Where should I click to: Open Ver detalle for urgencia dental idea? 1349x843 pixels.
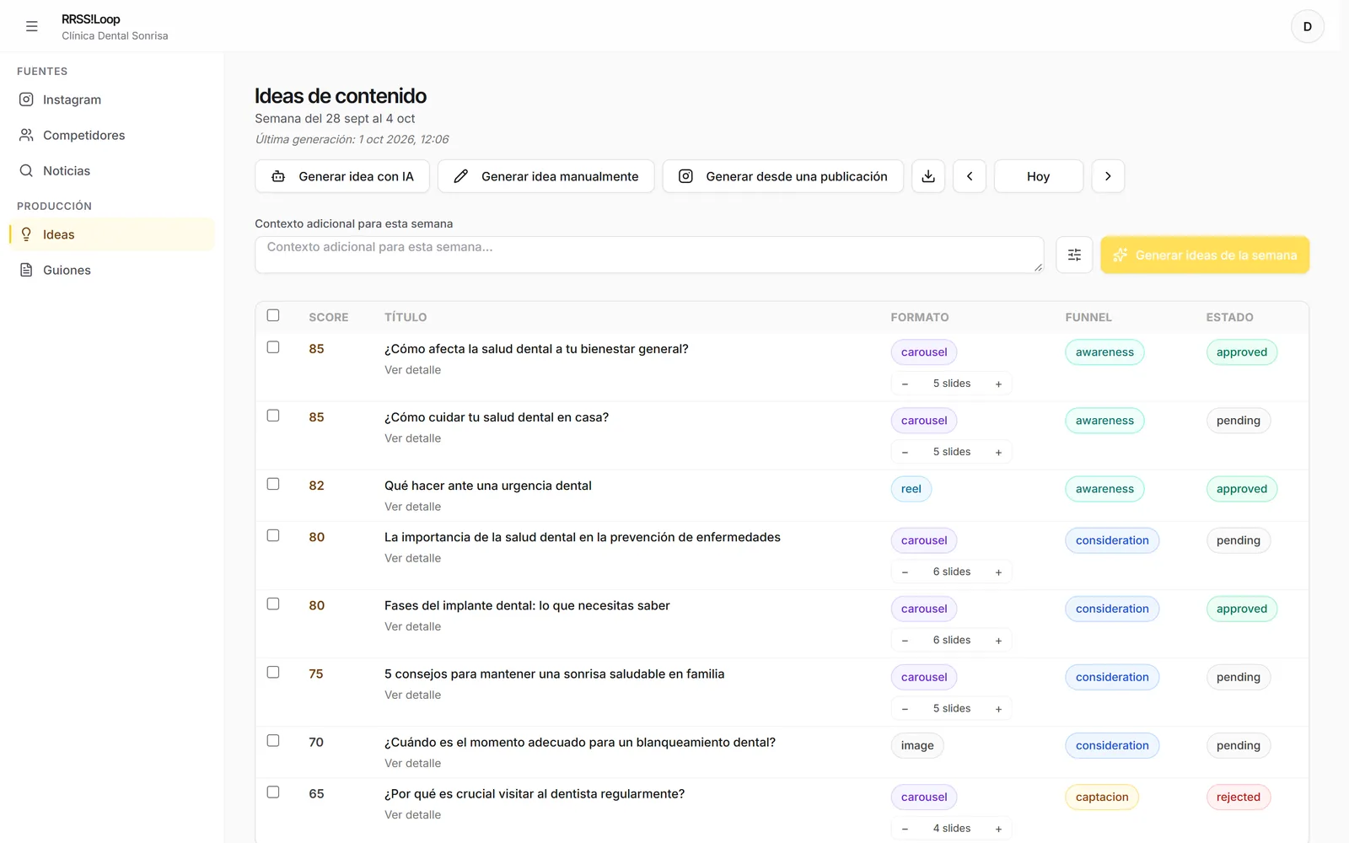click(x=413, y=507)
